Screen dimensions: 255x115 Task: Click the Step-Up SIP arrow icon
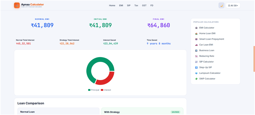pos(196,67)
